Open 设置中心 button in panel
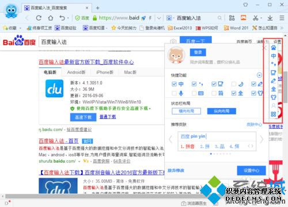The image size is (288, 207). [x=251, y=170]
